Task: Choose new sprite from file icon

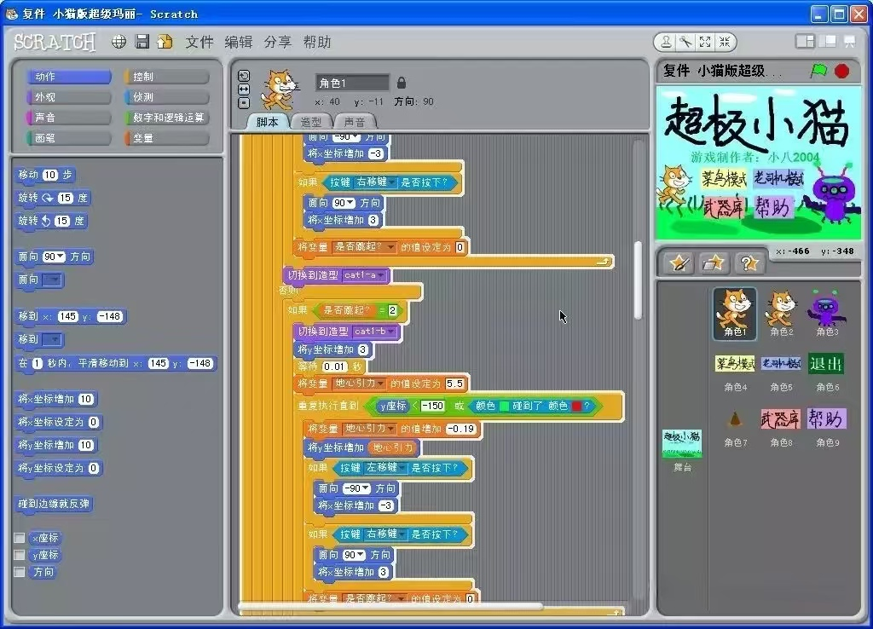Action: [714, 263]
